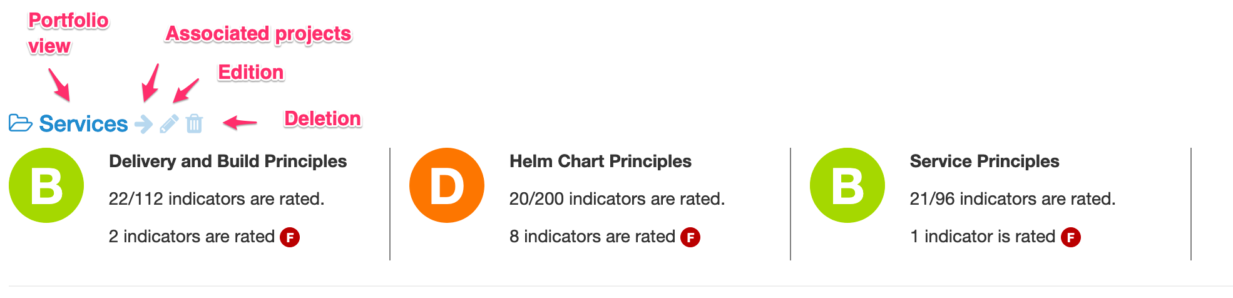
Task: Click the 21/96 indicators are rated text
Action: coord(1013,199)
